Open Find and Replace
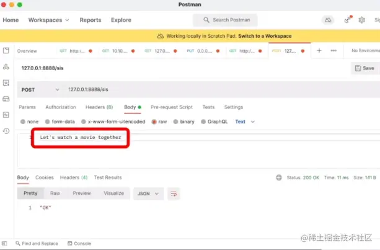380x250 pixels. coord(37,243)
